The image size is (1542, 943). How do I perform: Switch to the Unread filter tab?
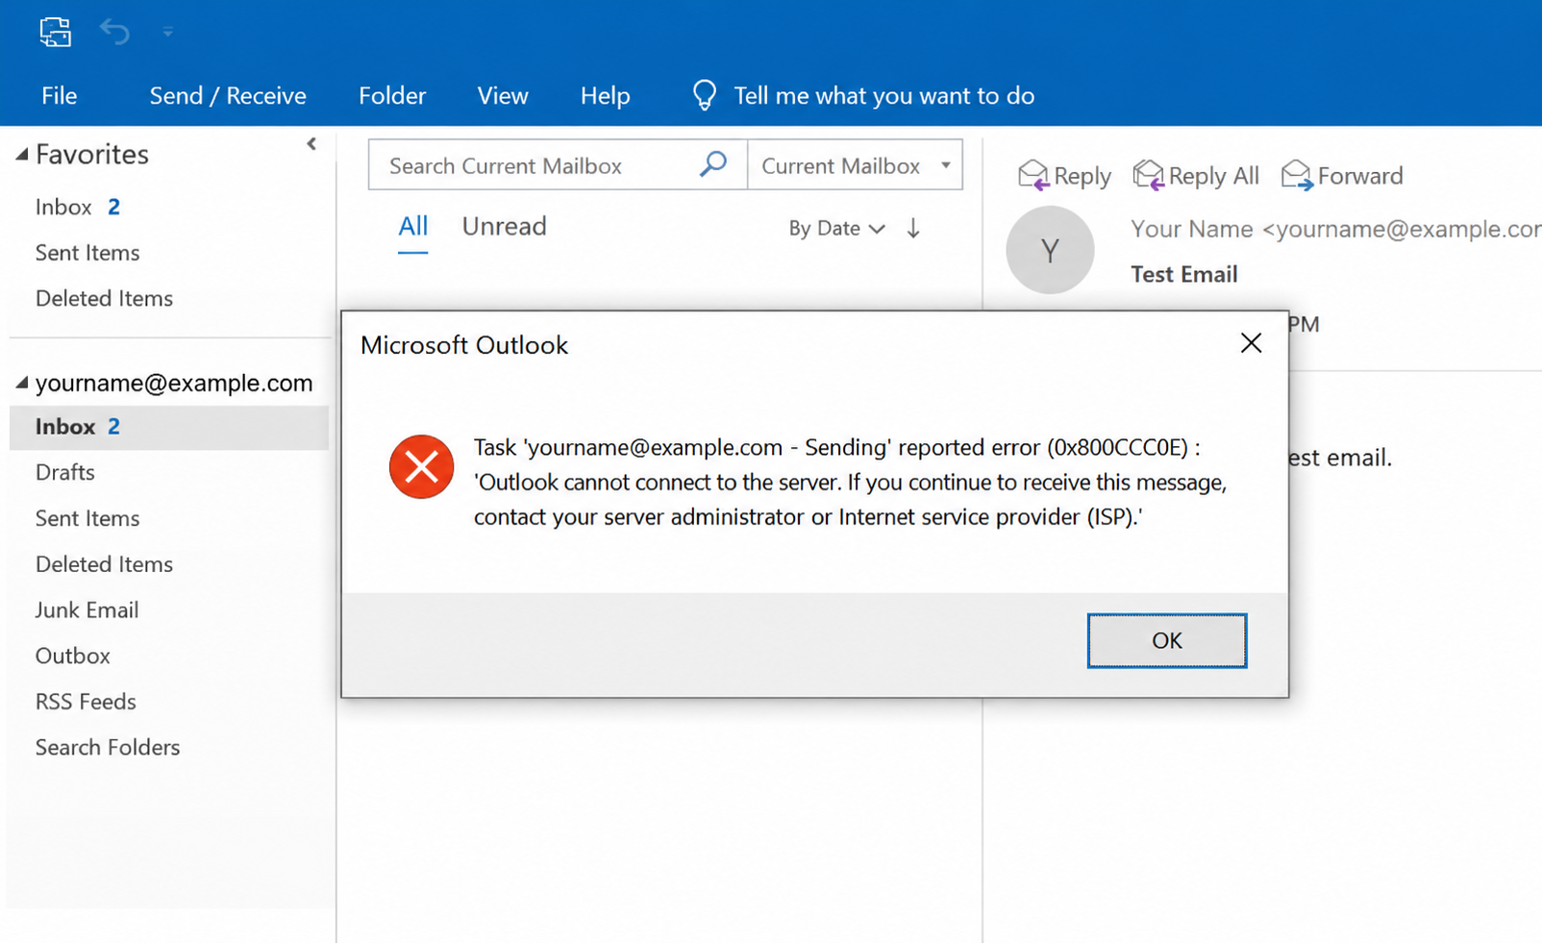(x=504, y=227)
